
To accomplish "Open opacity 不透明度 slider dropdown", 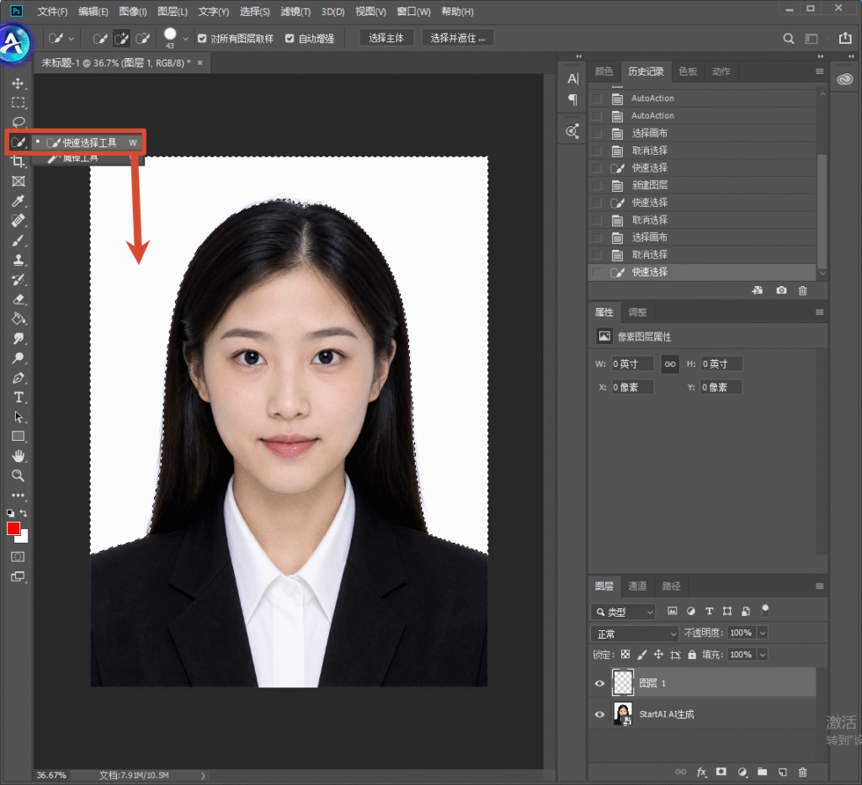I will point(763,633).
